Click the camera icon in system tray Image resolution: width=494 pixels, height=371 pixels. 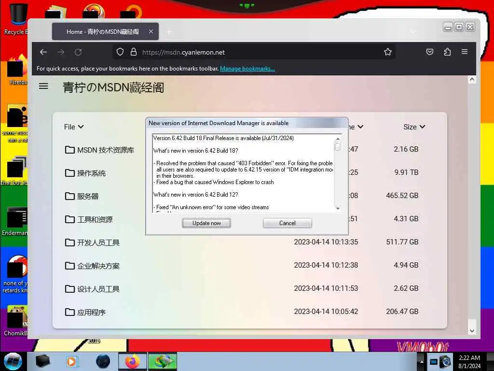click(x=445, y=361)
